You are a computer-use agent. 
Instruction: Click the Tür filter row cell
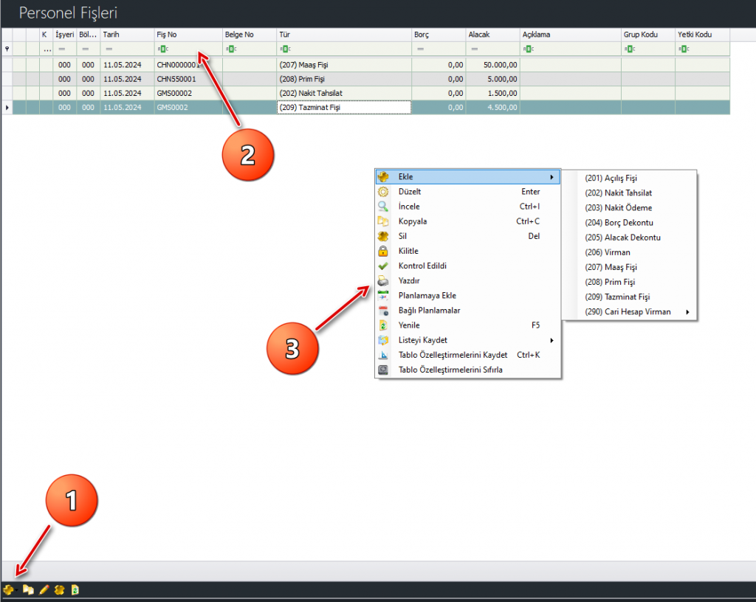click(x=345, y=49)
